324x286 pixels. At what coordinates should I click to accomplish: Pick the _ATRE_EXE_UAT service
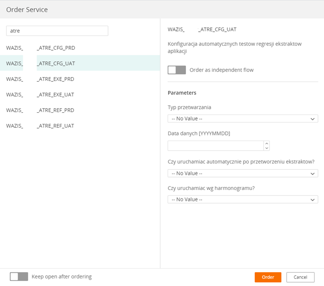point(80,94)
